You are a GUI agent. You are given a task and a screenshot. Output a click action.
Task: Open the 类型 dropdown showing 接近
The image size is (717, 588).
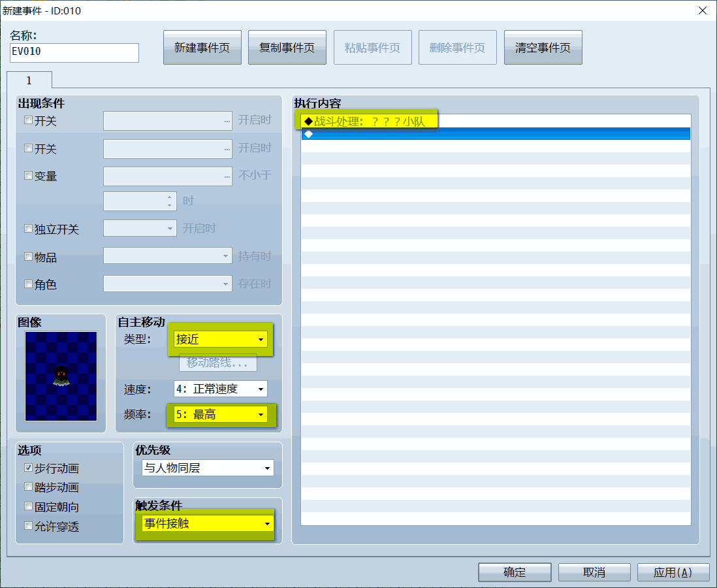[221, 339]
